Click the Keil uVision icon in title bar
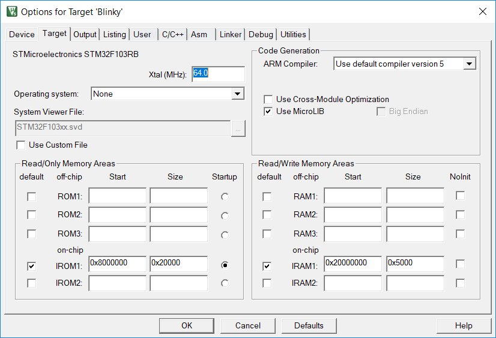The height and width of the screenshot is (338, 496). [x=12, y=11]
